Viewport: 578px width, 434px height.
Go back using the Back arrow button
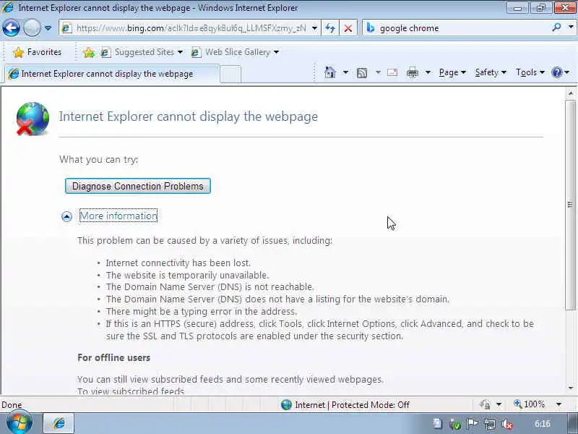11,28
